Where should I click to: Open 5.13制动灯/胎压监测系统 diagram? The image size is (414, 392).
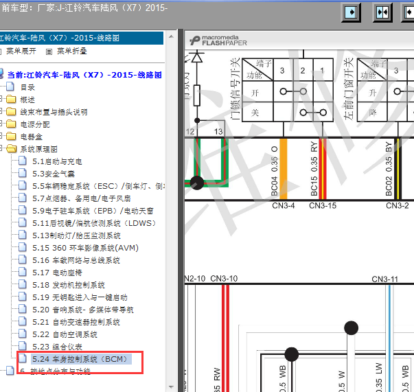tap(77, 235)
